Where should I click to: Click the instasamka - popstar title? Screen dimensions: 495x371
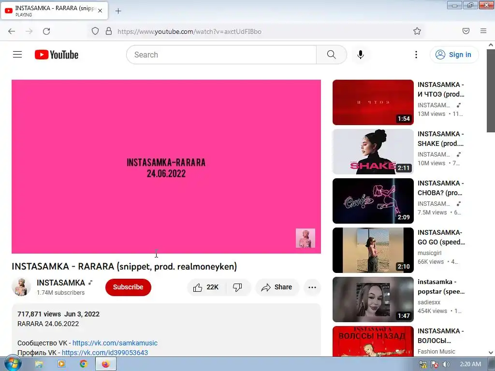pyautogui.click(x=441, y=286)
